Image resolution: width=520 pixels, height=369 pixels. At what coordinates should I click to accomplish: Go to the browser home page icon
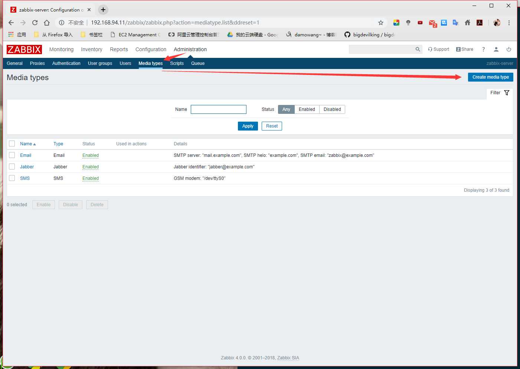coord(47,23)
